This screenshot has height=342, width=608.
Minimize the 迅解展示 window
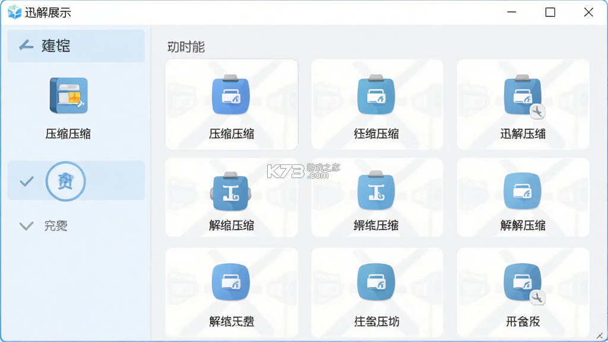512,12
